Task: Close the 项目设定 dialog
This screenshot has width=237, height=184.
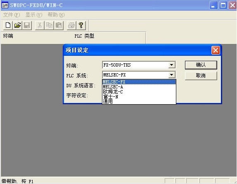Action: [216, 50]
